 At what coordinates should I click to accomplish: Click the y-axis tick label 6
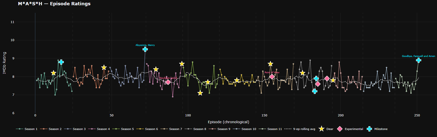(x=13, y=113)
